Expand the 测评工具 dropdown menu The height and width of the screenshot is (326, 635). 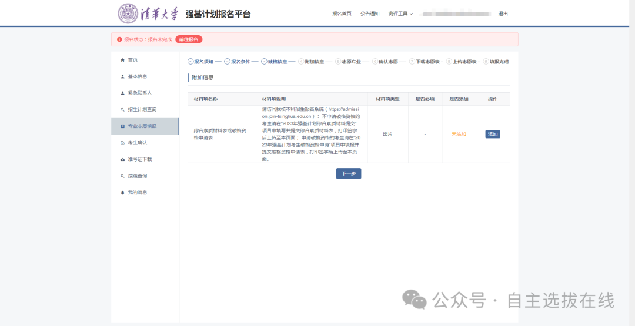tap(400, 14)
